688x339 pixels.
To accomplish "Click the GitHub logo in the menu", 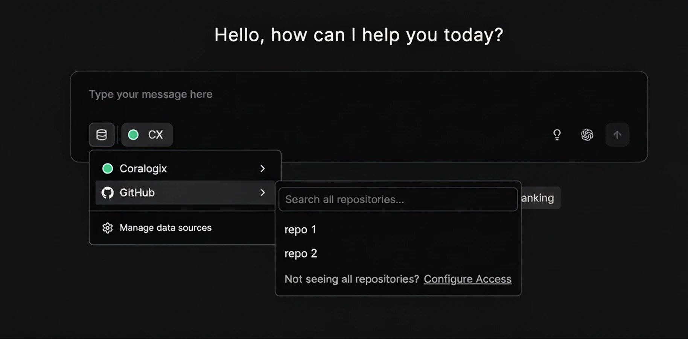I will 108,192.
